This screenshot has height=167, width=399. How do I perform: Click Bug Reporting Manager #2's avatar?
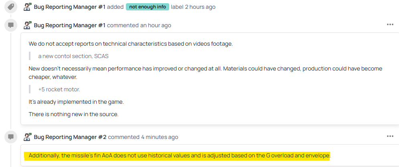[x=28, y=137]
